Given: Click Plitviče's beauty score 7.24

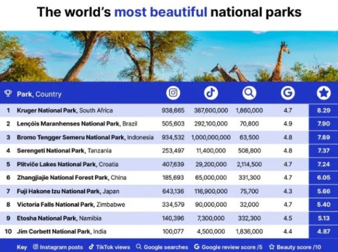Looking at the screenshot, I should [x=323, y=164].
